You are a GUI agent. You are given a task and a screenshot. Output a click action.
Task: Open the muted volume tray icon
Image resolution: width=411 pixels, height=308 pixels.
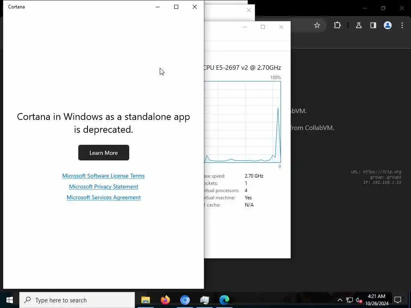[359, 300]
